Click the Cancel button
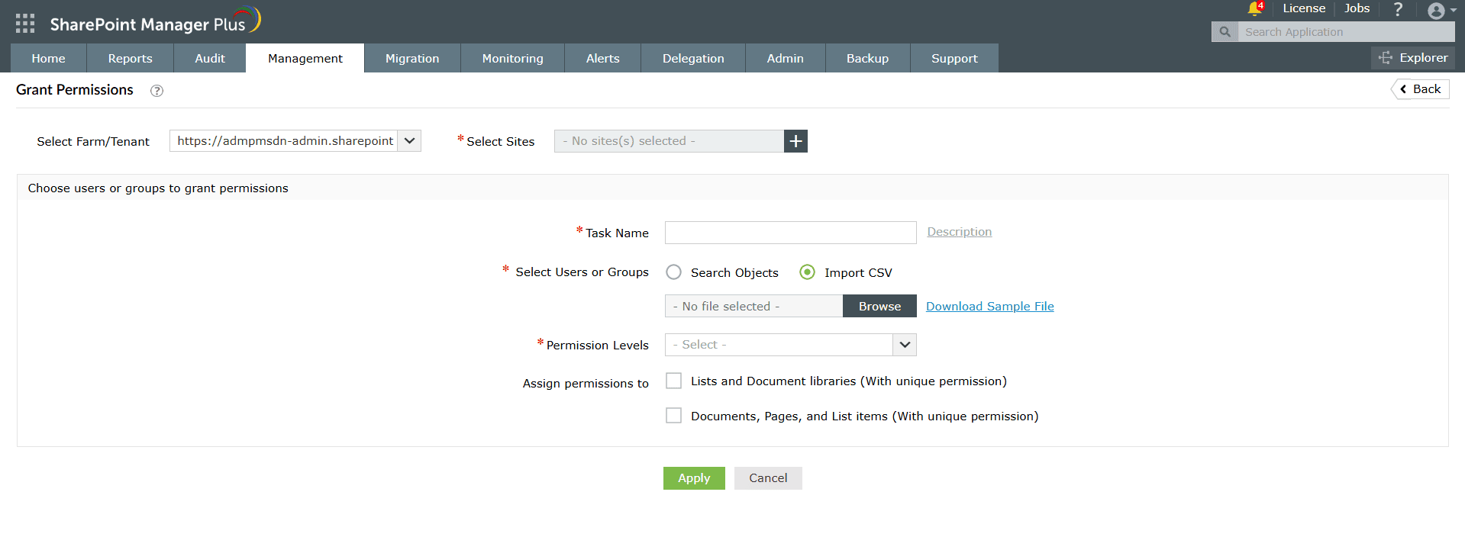The height and width of the screenshot is (537, 1465). (x=768, y=478)
